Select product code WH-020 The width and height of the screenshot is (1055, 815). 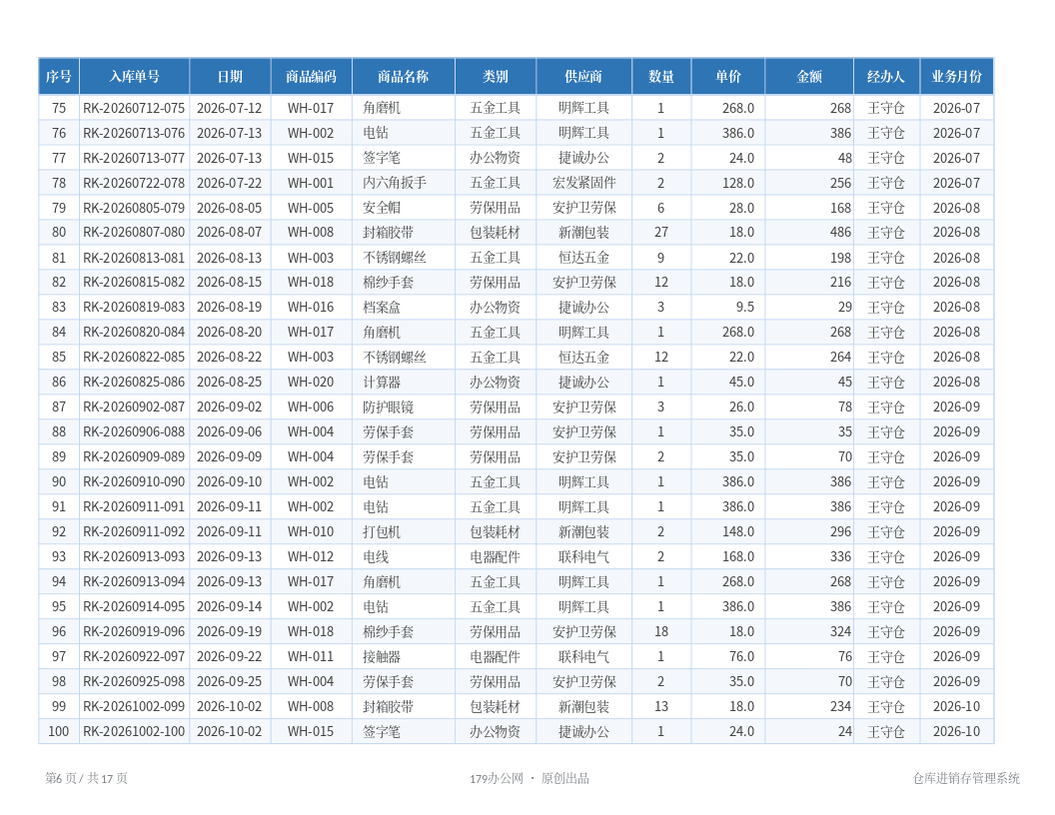(x=311, y=382)
